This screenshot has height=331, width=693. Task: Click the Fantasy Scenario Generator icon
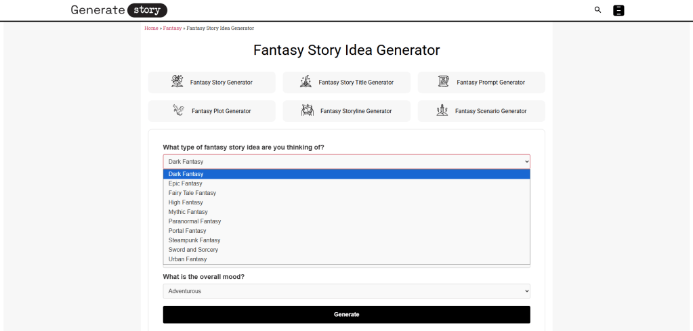(x=442, y=110)
